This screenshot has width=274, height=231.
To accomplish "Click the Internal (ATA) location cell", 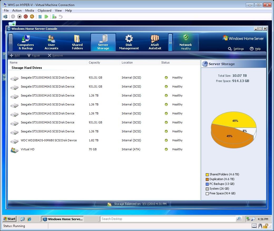I will [x=131, y=149].
